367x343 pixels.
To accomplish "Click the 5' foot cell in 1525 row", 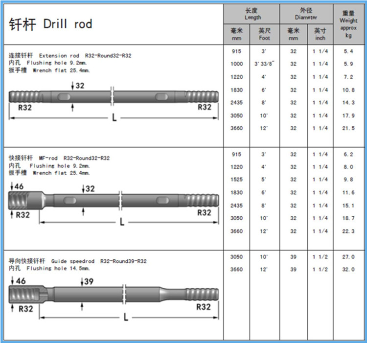I will pyautogui.click(x=264, y=180).
